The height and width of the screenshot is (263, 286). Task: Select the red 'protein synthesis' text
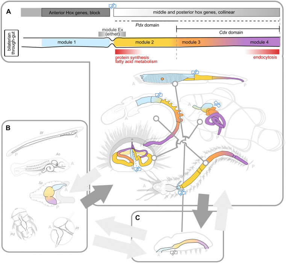(x=132, y=57)
